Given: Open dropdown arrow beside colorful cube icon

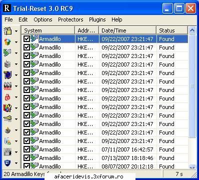Looking at the screenshot, I should coord(16,42).
